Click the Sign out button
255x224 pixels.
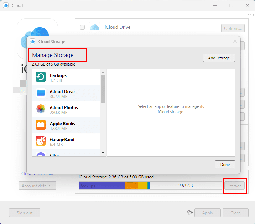tap(25, 213)
